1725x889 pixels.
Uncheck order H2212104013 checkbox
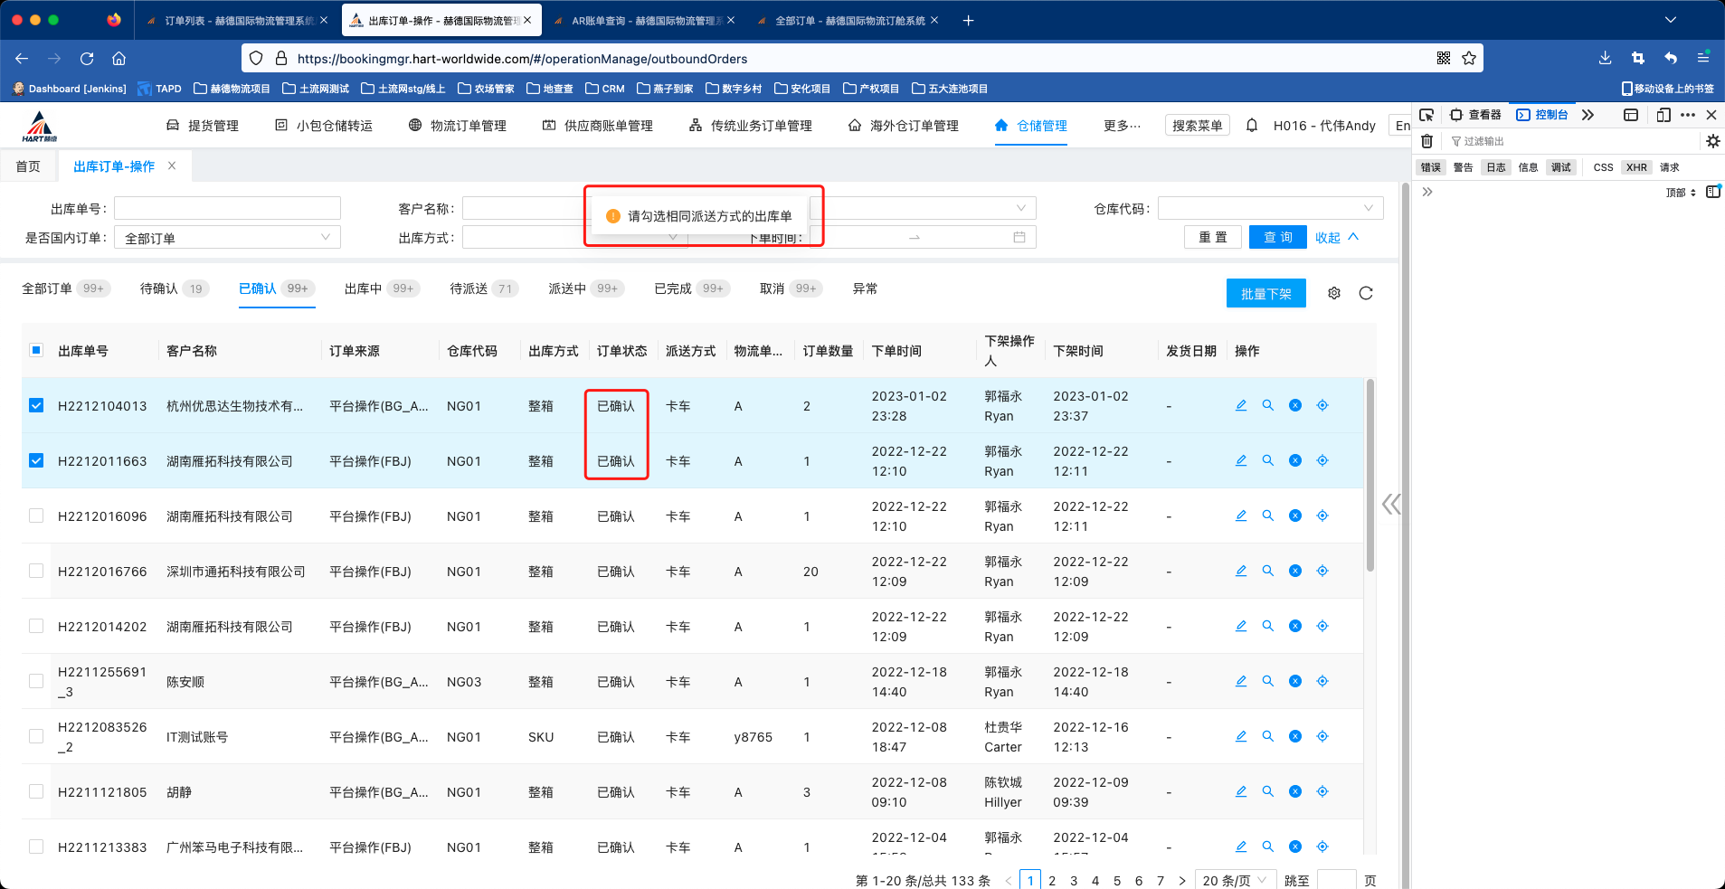tap(36, 405)
